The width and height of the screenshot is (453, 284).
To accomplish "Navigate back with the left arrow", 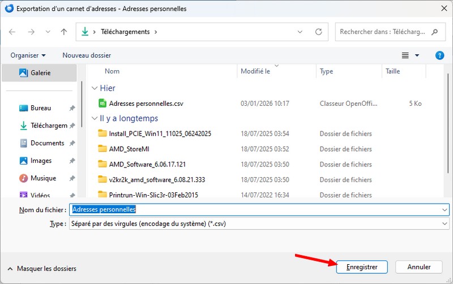I will [x=12, y=32].
